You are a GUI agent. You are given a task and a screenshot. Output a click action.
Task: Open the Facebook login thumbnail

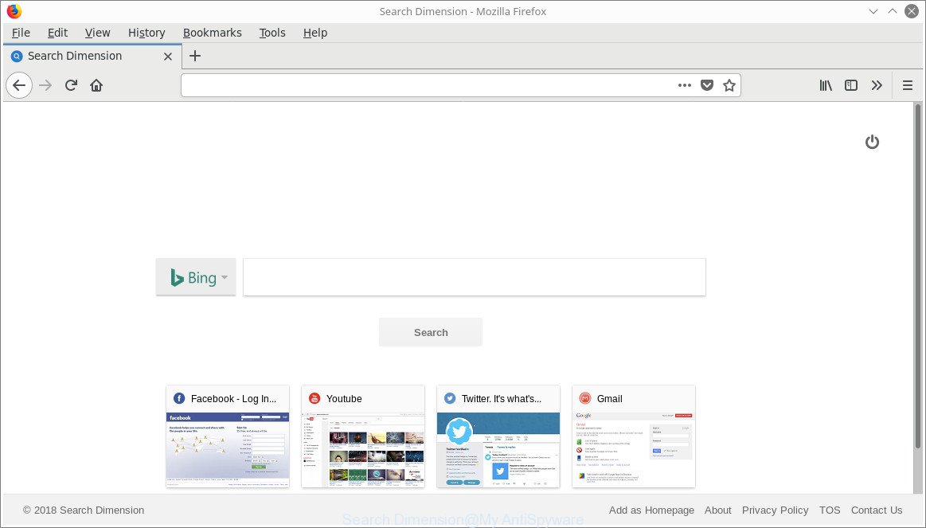[x=228, y=449]
